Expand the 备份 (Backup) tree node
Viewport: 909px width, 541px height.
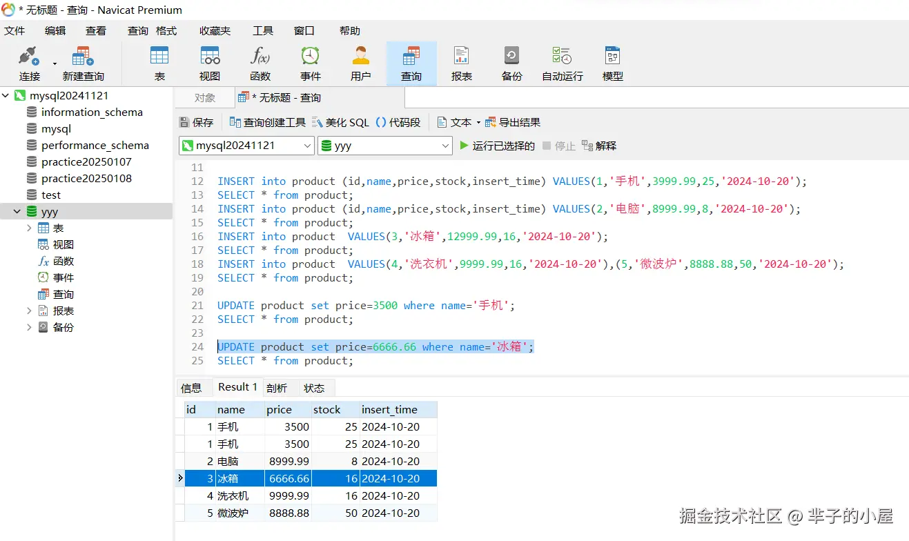(x=29, y=327)
